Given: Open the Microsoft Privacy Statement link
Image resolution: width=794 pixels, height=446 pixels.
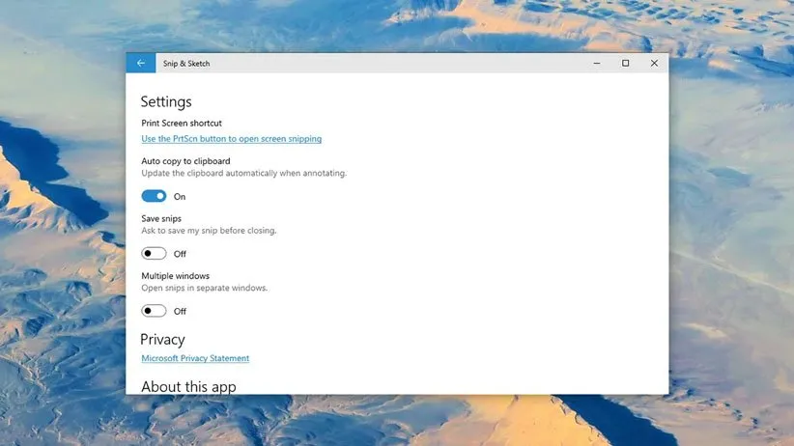Looking at the screenshot, I should [195, 358].
